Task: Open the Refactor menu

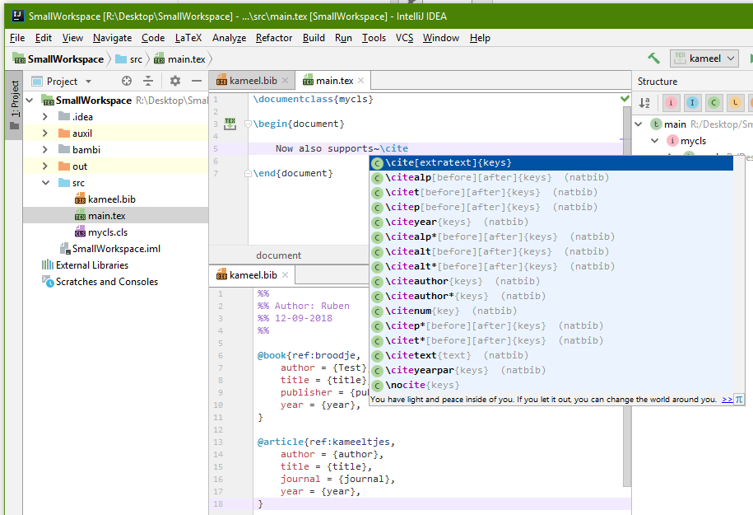Action: (274, 38)
